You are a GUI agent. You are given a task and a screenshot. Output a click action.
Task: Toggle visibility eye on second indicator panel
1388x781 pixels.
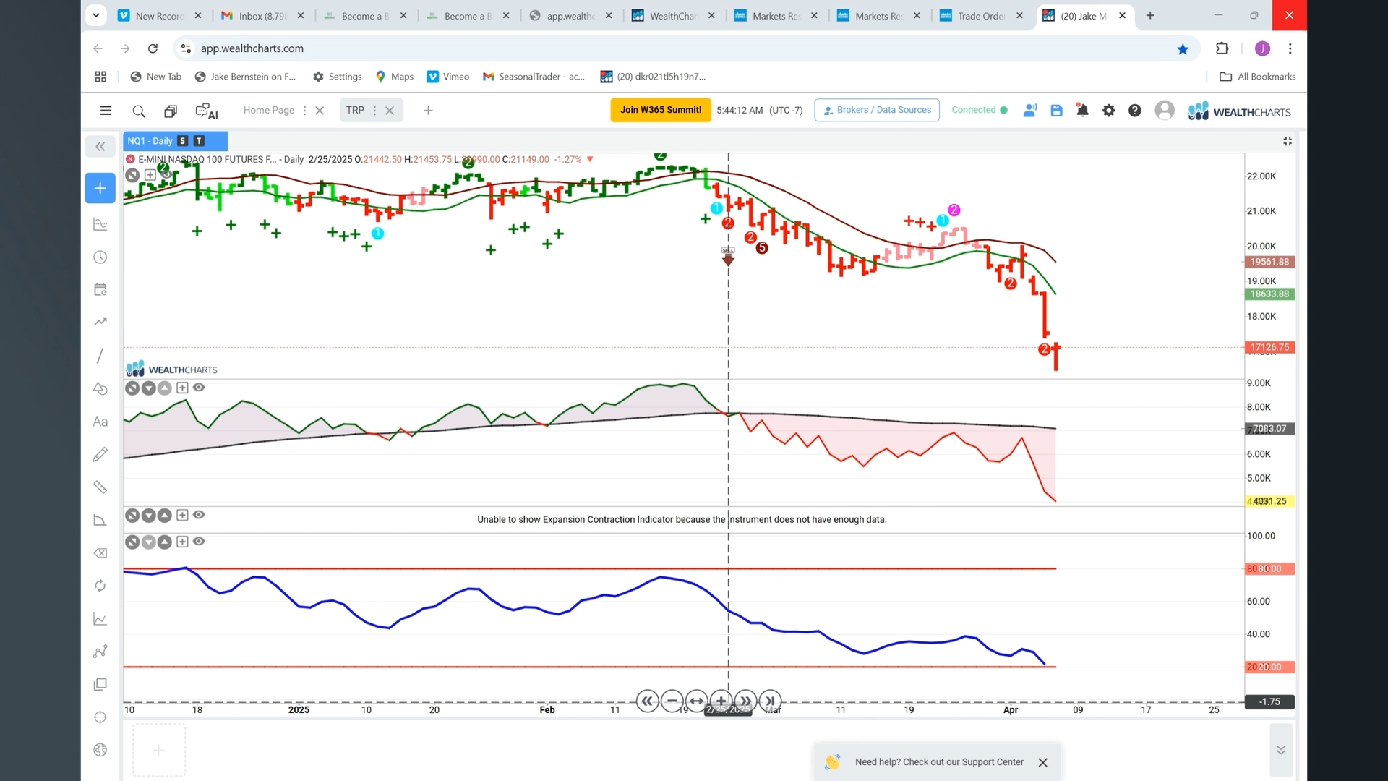199,388
